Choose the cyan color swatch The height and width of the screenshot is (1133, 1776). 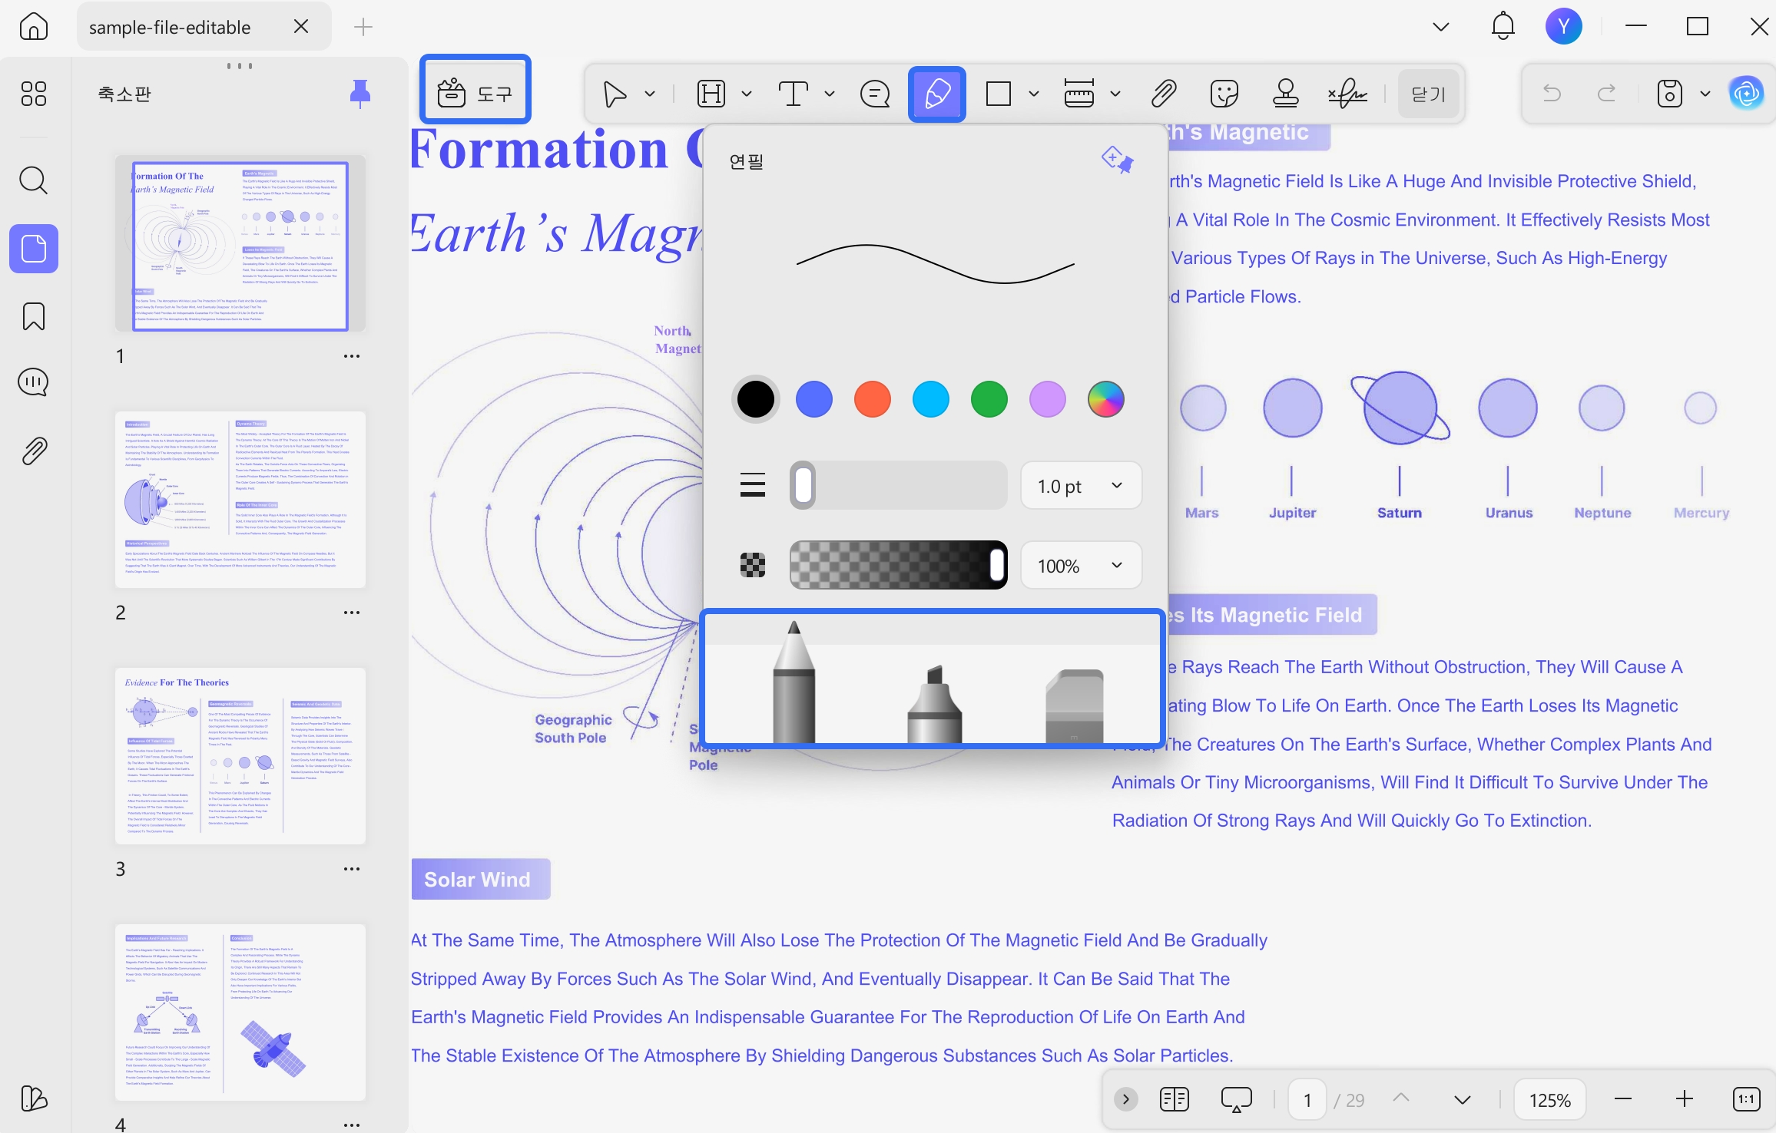[931, 399]
